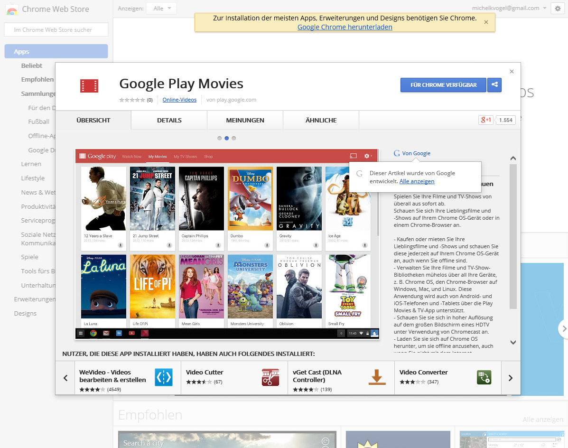Screen dimensions: 568x448
Task: Select Spiele category in sidebar
Action: (30, 257)
